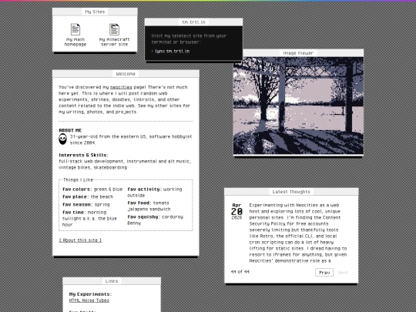Image resolution: width=416 pixels, height=312 pixels.
Task: Click 'fav squishy: corduroy Benny' entry
Action: tap(155, 220)
